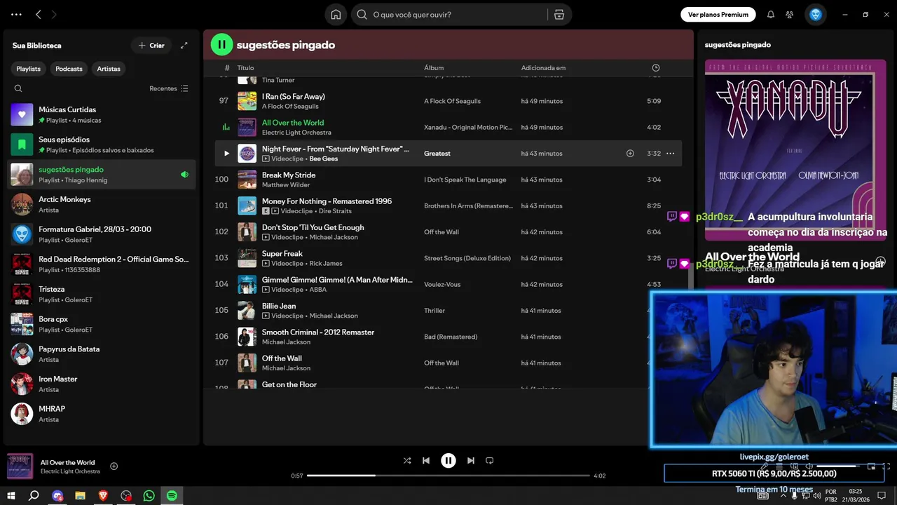This screenshot has height=505, width=897.
Task: Open the three-dots app menu at top left
Action: [x=16, y=15]
